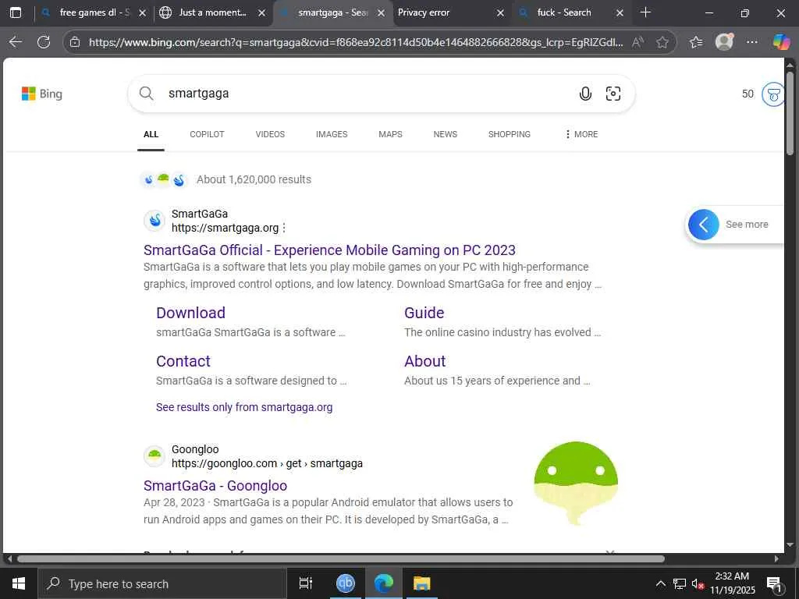Close the 'Privacy error' tab
Viewport: 799px width, 599px height.
pos(500,13)
